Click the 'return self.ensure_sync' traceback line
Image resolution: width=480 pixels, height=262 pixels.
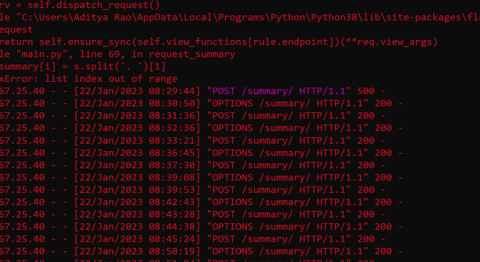(x=219, y=42)
